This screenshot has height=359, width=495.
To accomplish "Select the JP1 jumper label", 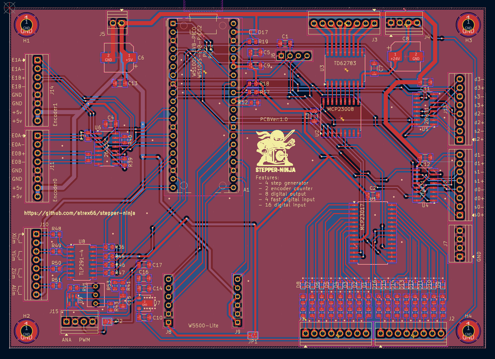I will (x=253, y=342).
